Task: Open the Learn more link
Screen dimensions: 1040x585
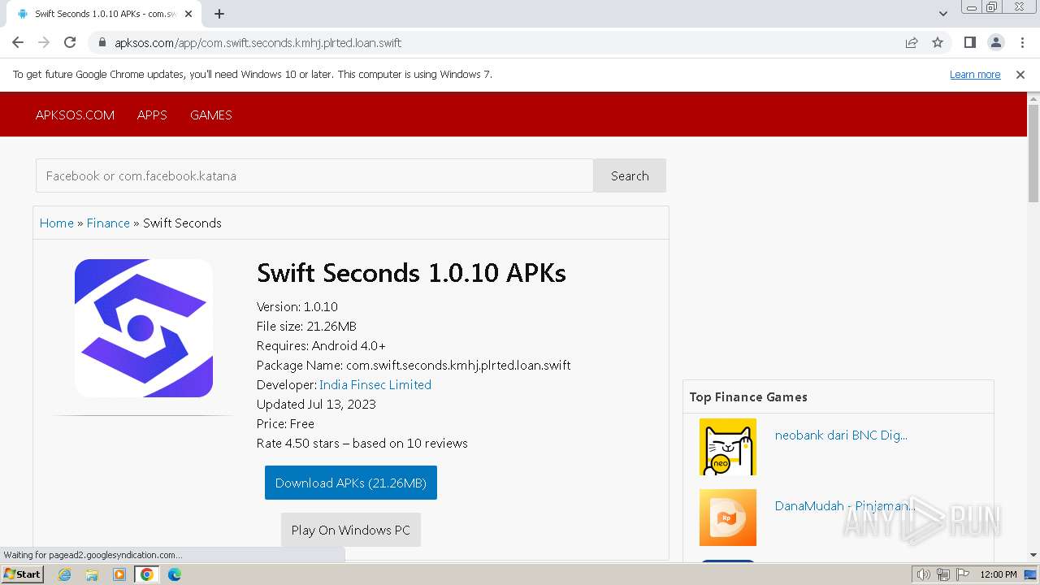Action: tap(975, 74)
